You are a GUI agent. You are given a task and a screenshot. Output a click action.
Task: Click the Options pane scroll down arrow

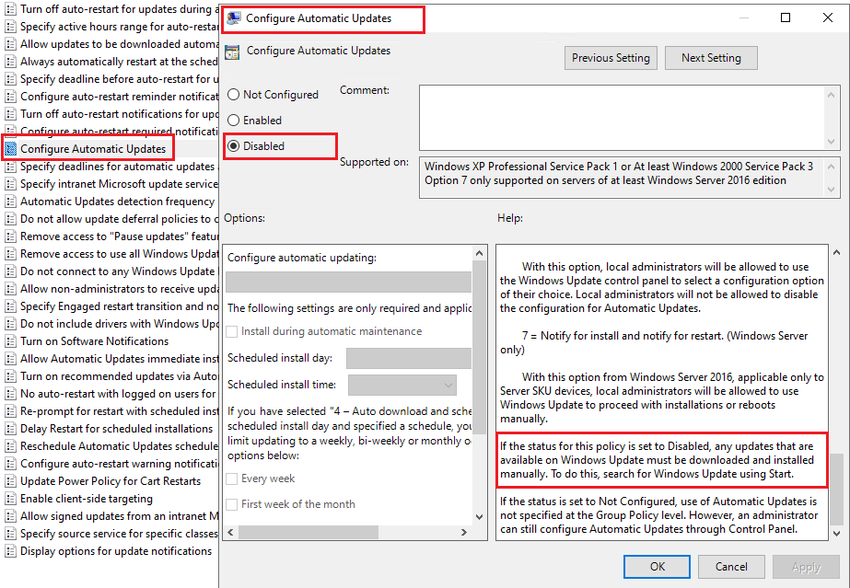479,517
